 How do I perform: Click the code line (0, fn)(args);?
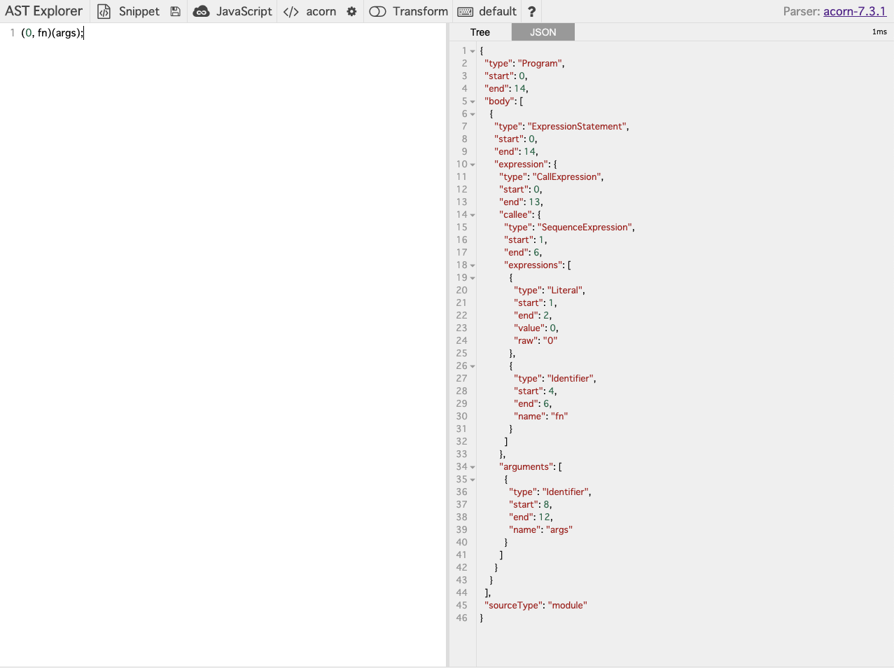52,33
